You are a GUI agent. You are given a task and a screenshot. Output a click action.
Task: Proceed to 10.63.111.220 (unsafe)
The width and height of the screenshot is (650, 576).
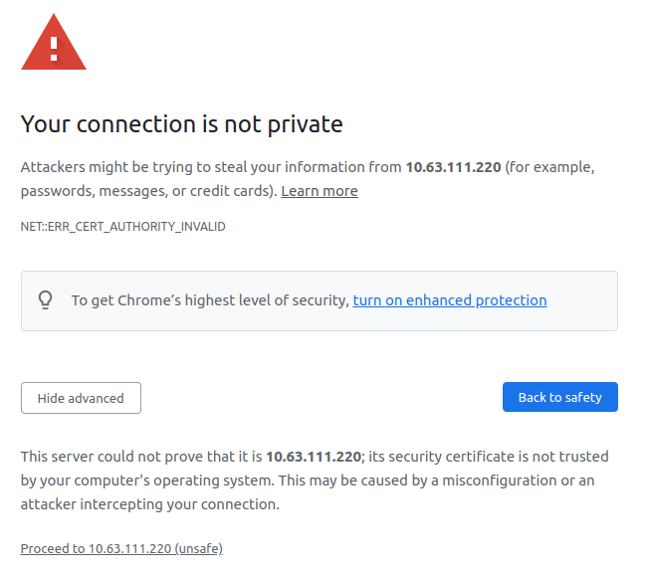point(121,548)
